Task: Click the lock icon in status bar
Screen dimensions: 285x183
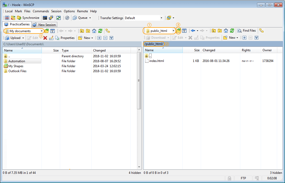Action: point(230,178)
